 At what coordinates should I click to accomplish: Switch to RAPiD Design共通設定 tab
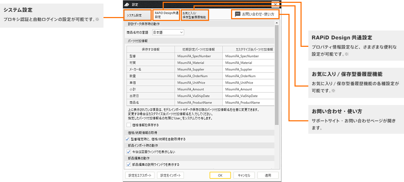[166, 15]
